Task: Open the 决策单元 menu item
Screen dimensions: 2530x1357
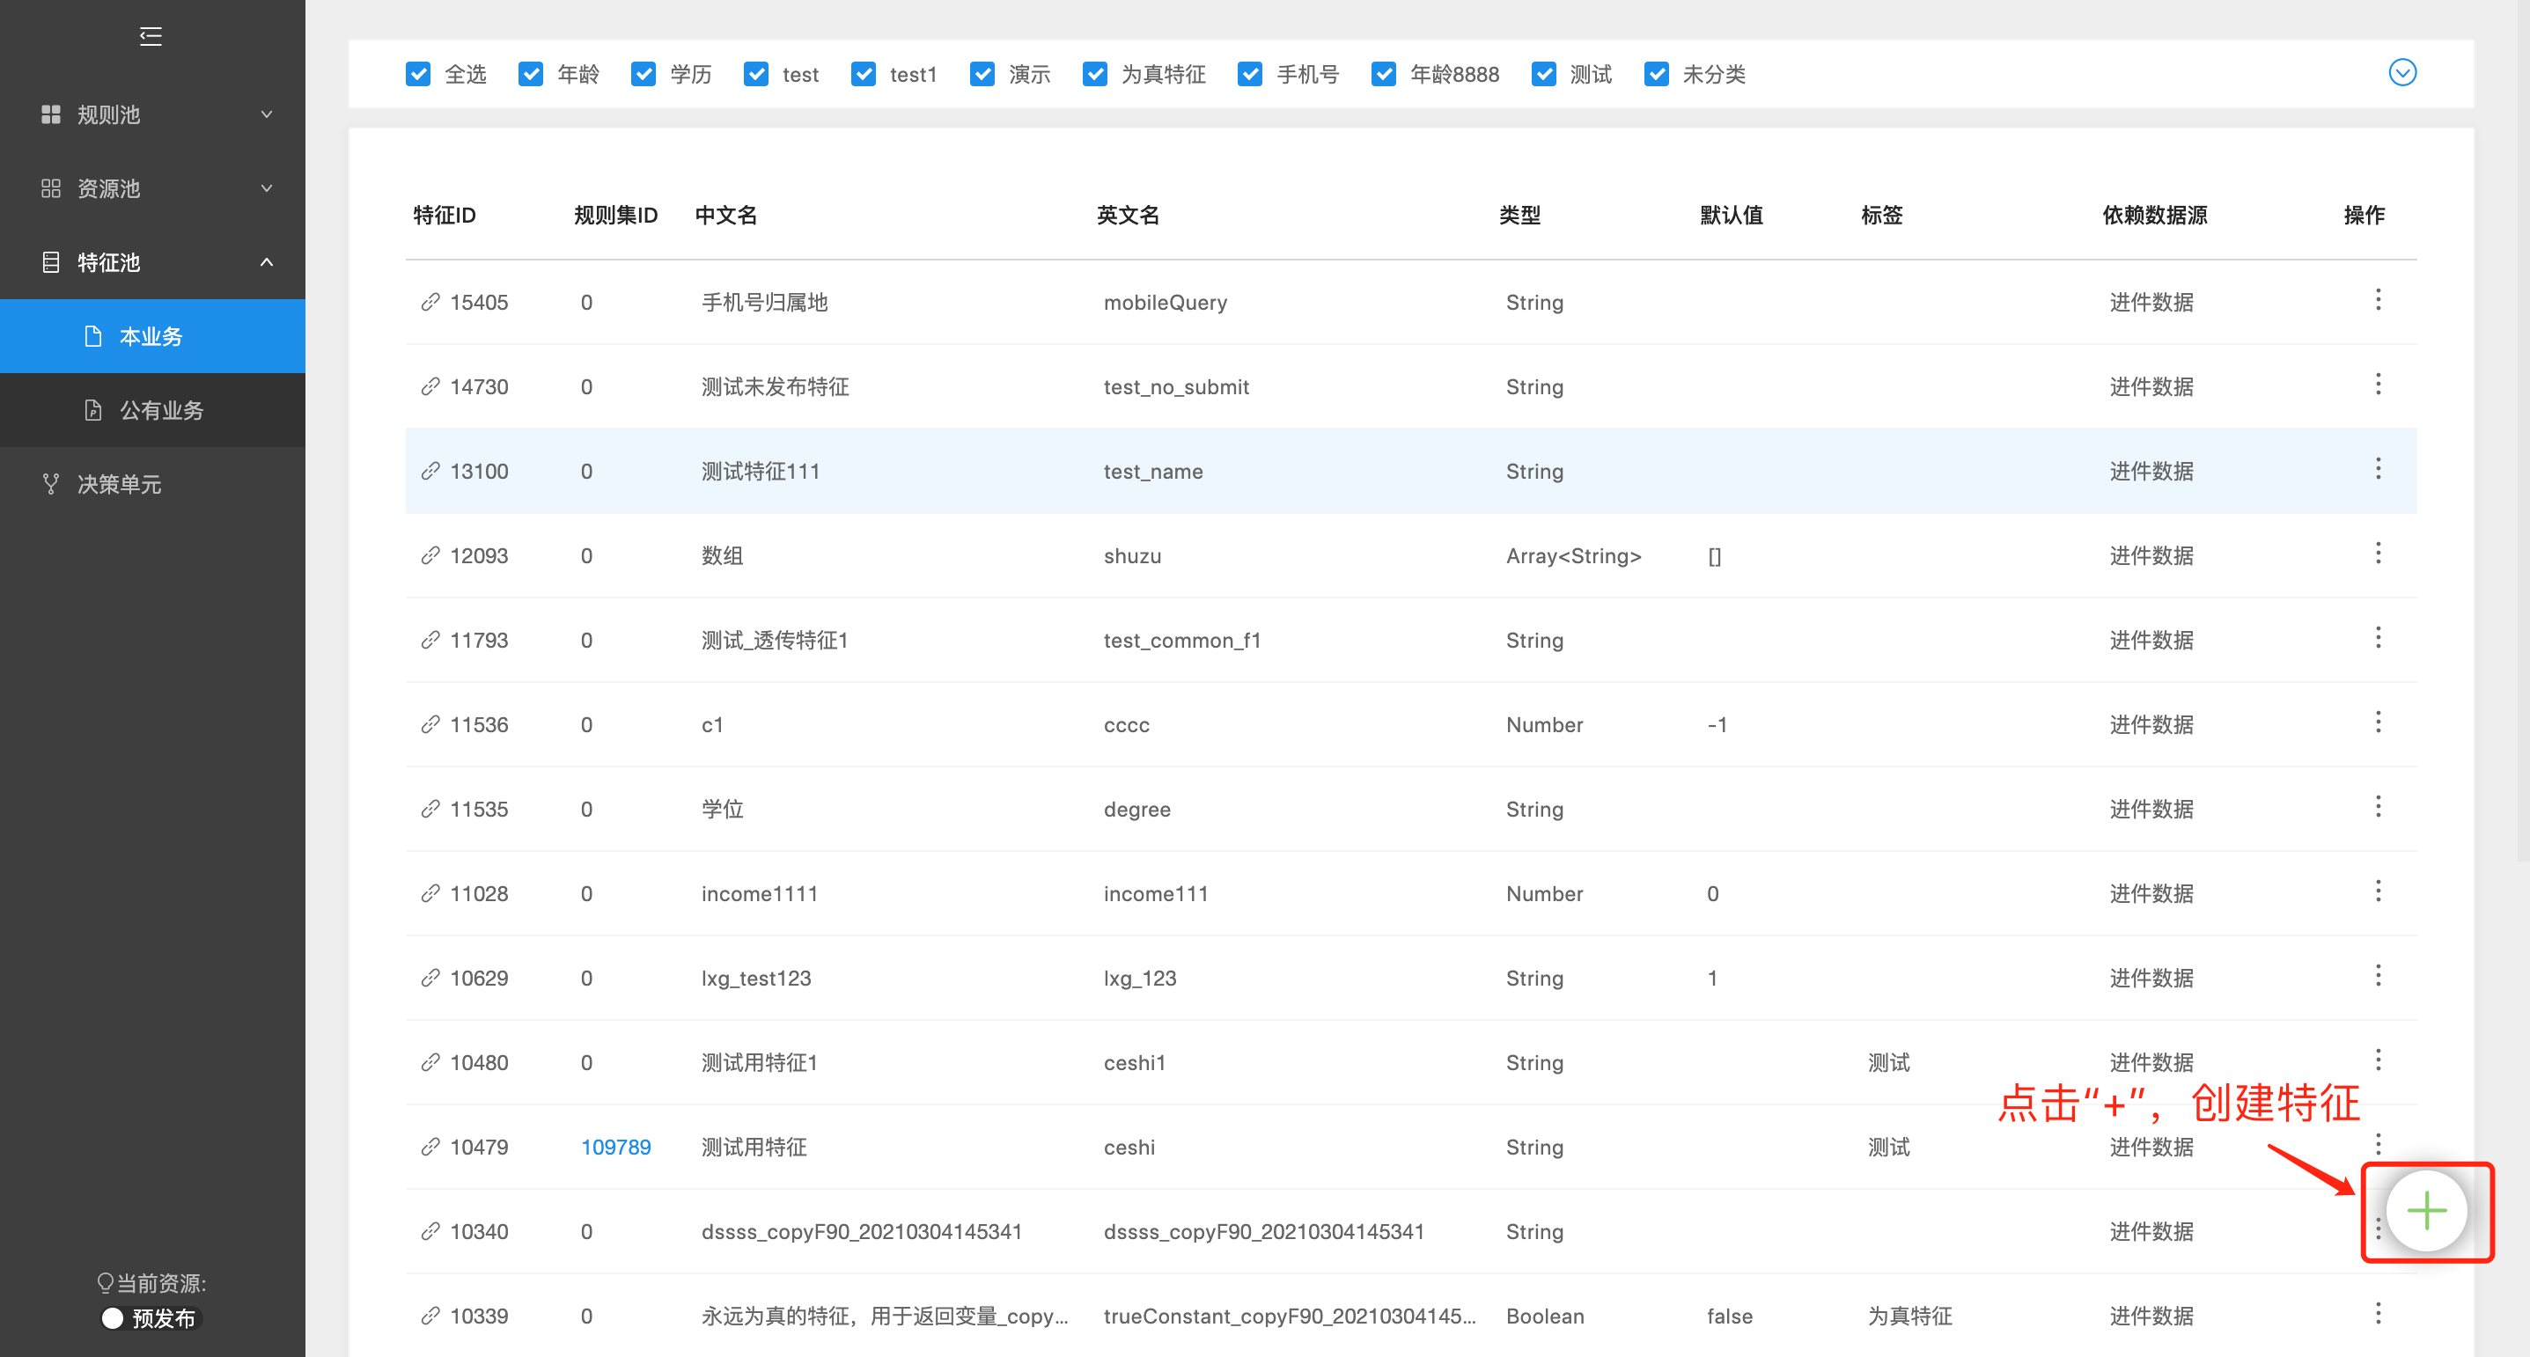Action: (152, 484)
